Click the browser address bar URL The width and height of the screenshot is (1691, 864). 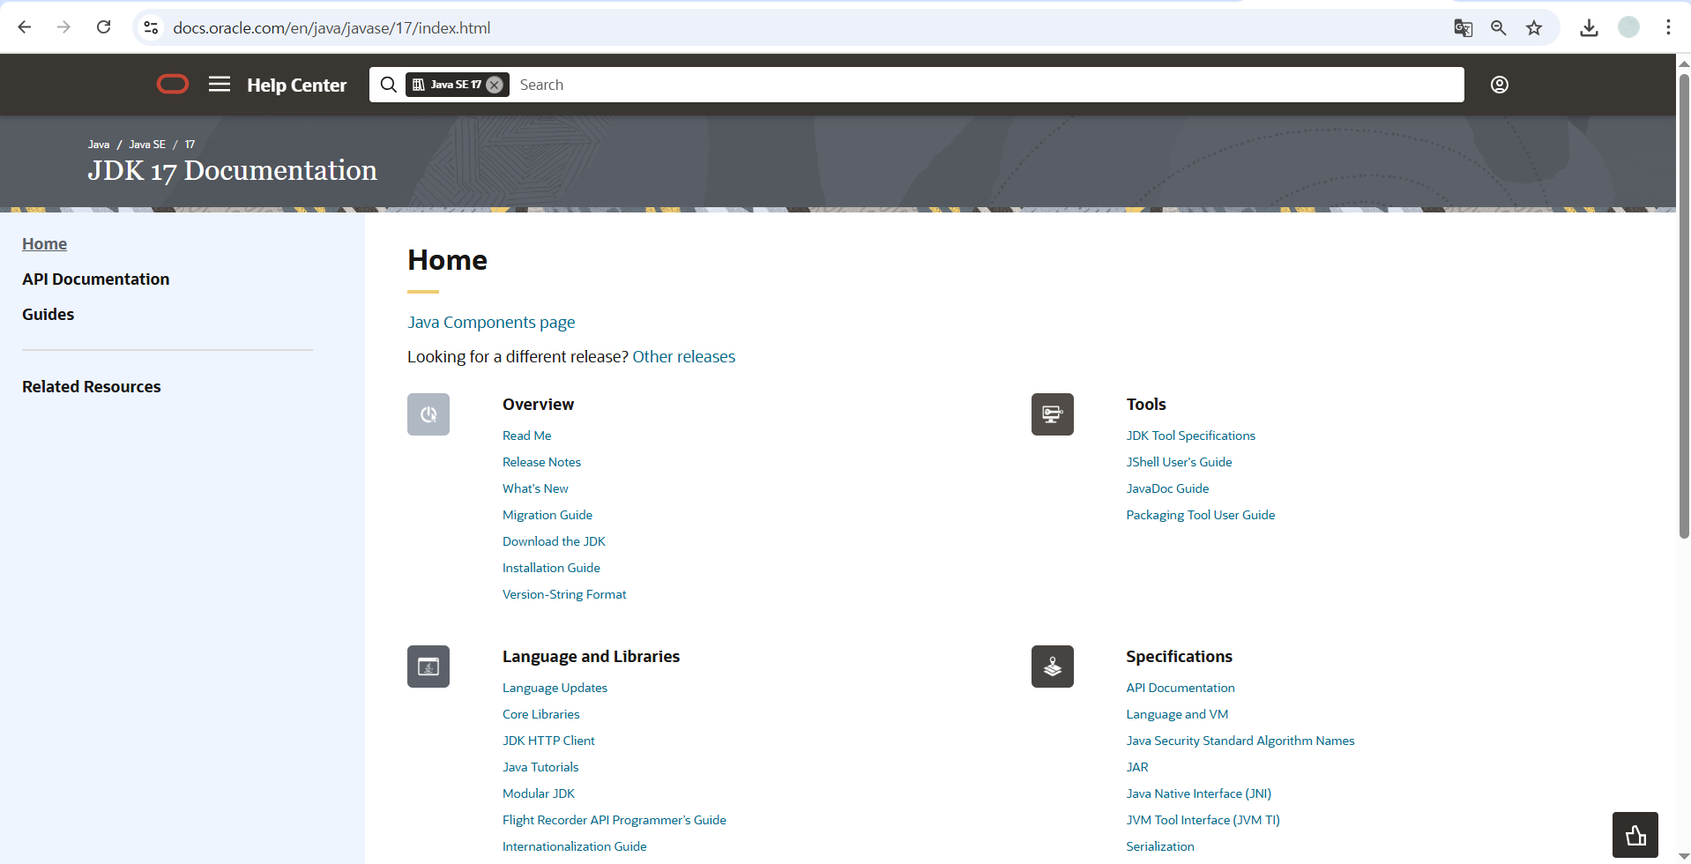331,27
